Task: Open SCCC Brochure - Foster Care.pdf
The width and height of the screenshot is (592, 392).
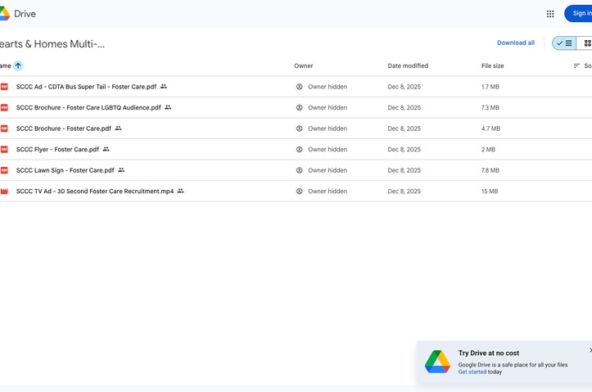Action: (63, 128)
